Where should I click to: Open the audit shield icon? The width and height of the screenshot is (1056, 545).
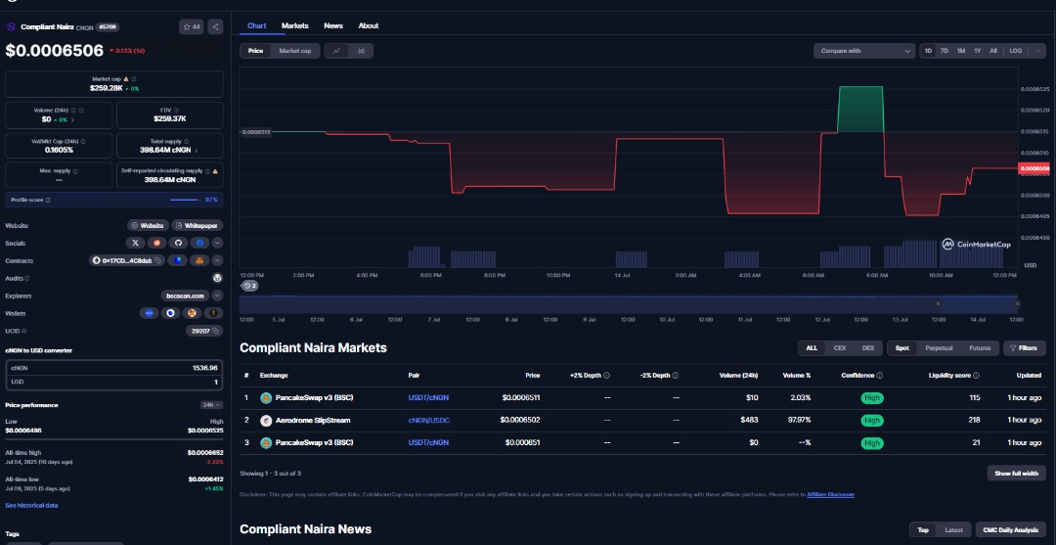point(217,278)
